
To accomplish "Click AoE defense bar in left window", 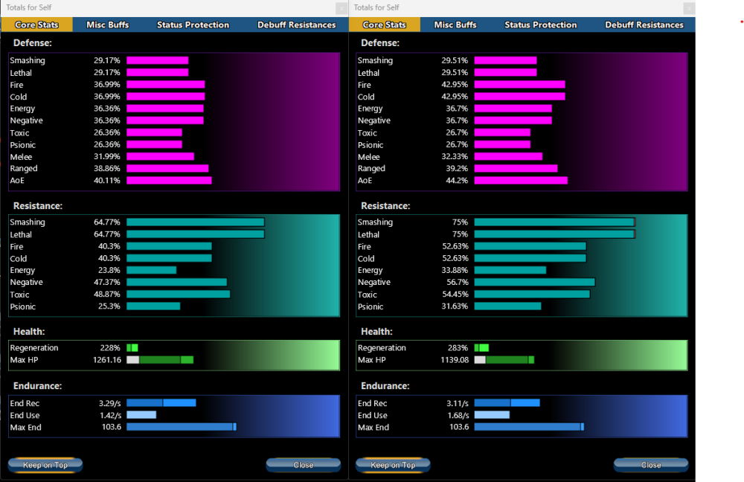I will [x=169, y=181].
